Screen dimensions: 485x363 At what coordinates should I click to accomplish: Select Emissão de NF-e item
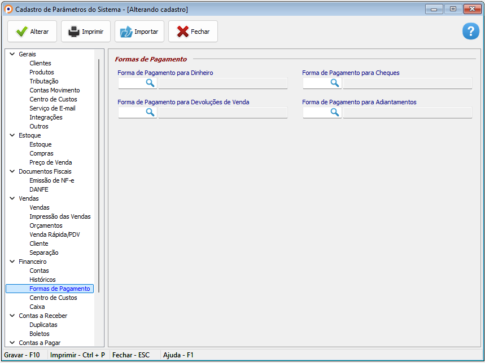[51, 180]
